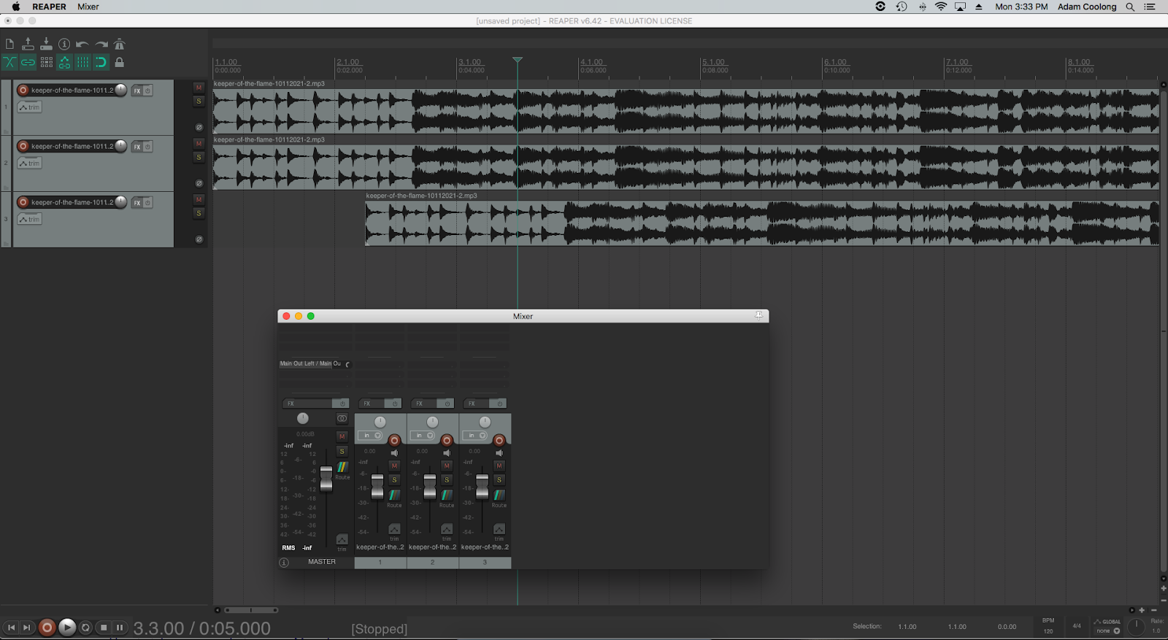
Task: Click record monitoring speaker on mixer channel 2
Action: pyautogui.click(x=447, y=453)
